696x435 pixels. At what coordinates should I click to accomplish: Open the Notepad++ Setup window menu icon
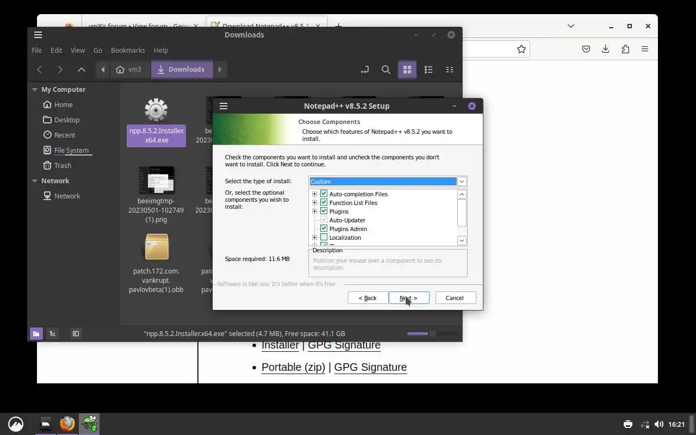(x=223, y=106)
